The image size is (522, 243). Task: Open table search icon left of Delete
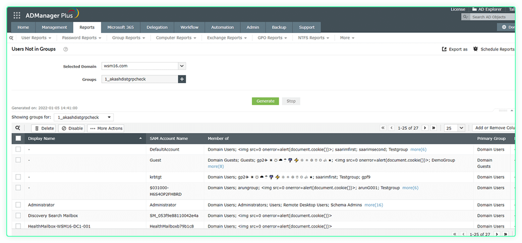click(x=17, y=128)
